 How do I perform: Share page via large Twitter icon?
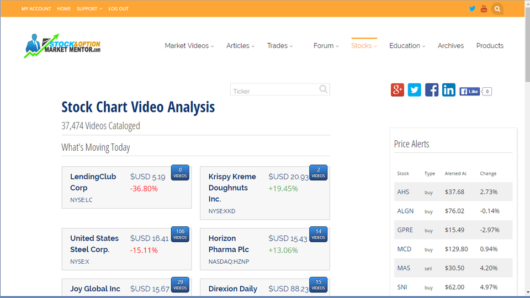415,90
